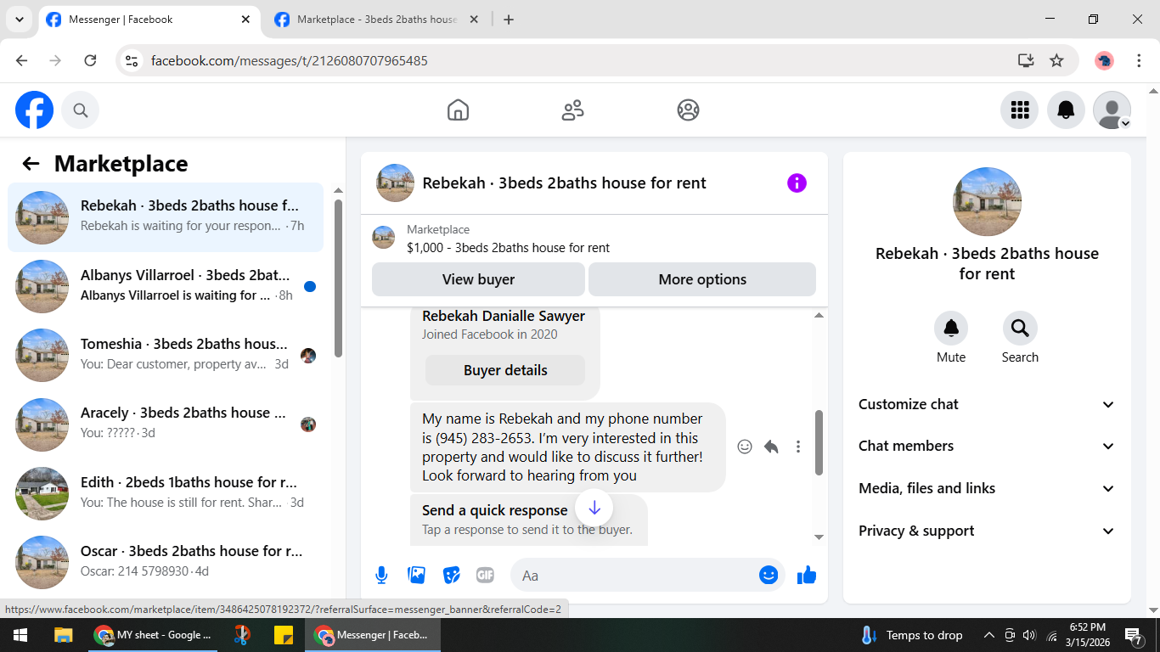Click the jump-to-latest down arrow button
The image size is (1160, 652).
pos(594,508)
